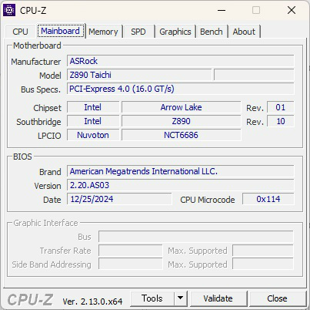The image size is (310, 310).
Task: Click the Model field showing Z890 Taichi
Action: pos(139,75)
